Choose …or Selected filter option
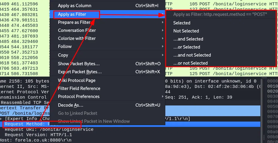Image resolution: width=278 pixels, height=143 pixels. point(187,47)
